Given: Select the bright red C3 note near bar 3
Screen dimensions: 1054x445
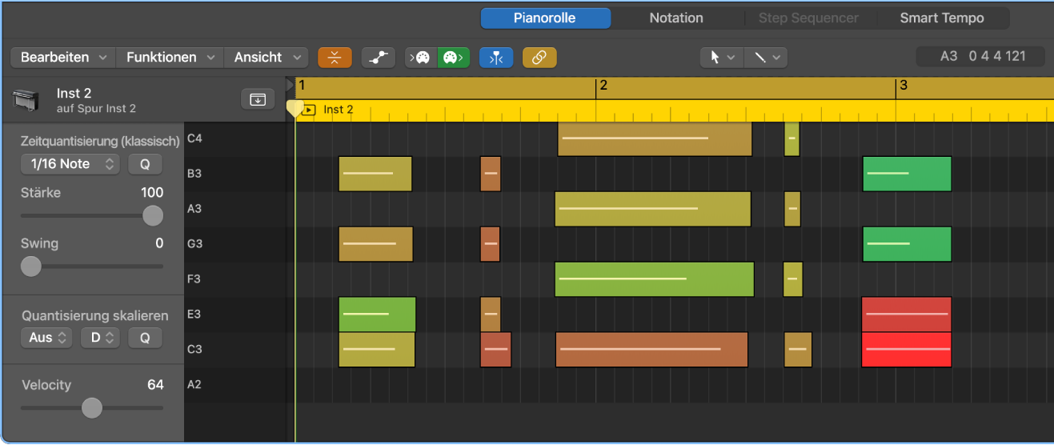Looking at the screenshot, I should (907, 350).
